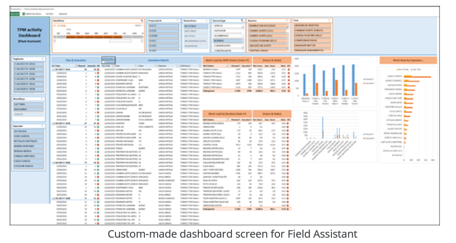The image size is (456, 243).
Task: Clear filter icon on StartTime timeline
Action: coord(142,21)
